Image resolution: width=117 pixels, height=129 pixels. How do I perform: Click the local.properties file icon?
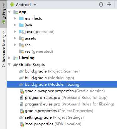click(x=22, y=124)
